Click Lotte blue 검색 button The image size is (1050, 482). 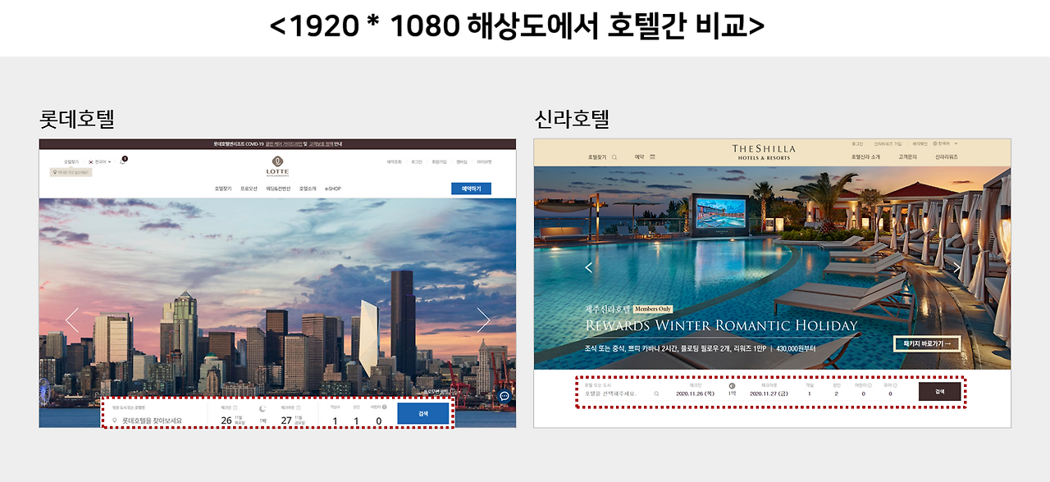tap(423, 414)
